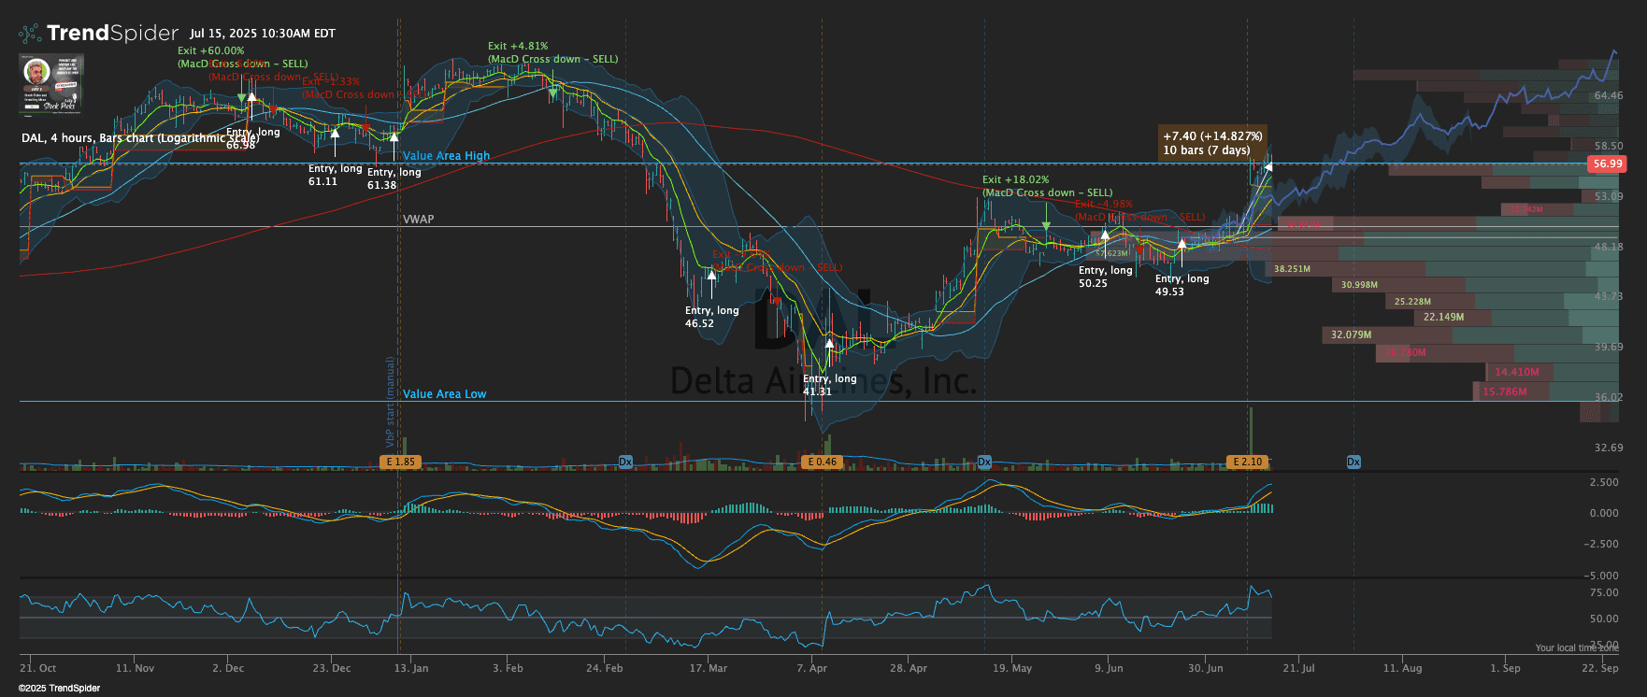1647x697 pixels.
Task: Click the 30. Jun date axis label
Action: tap(1206, 669)
